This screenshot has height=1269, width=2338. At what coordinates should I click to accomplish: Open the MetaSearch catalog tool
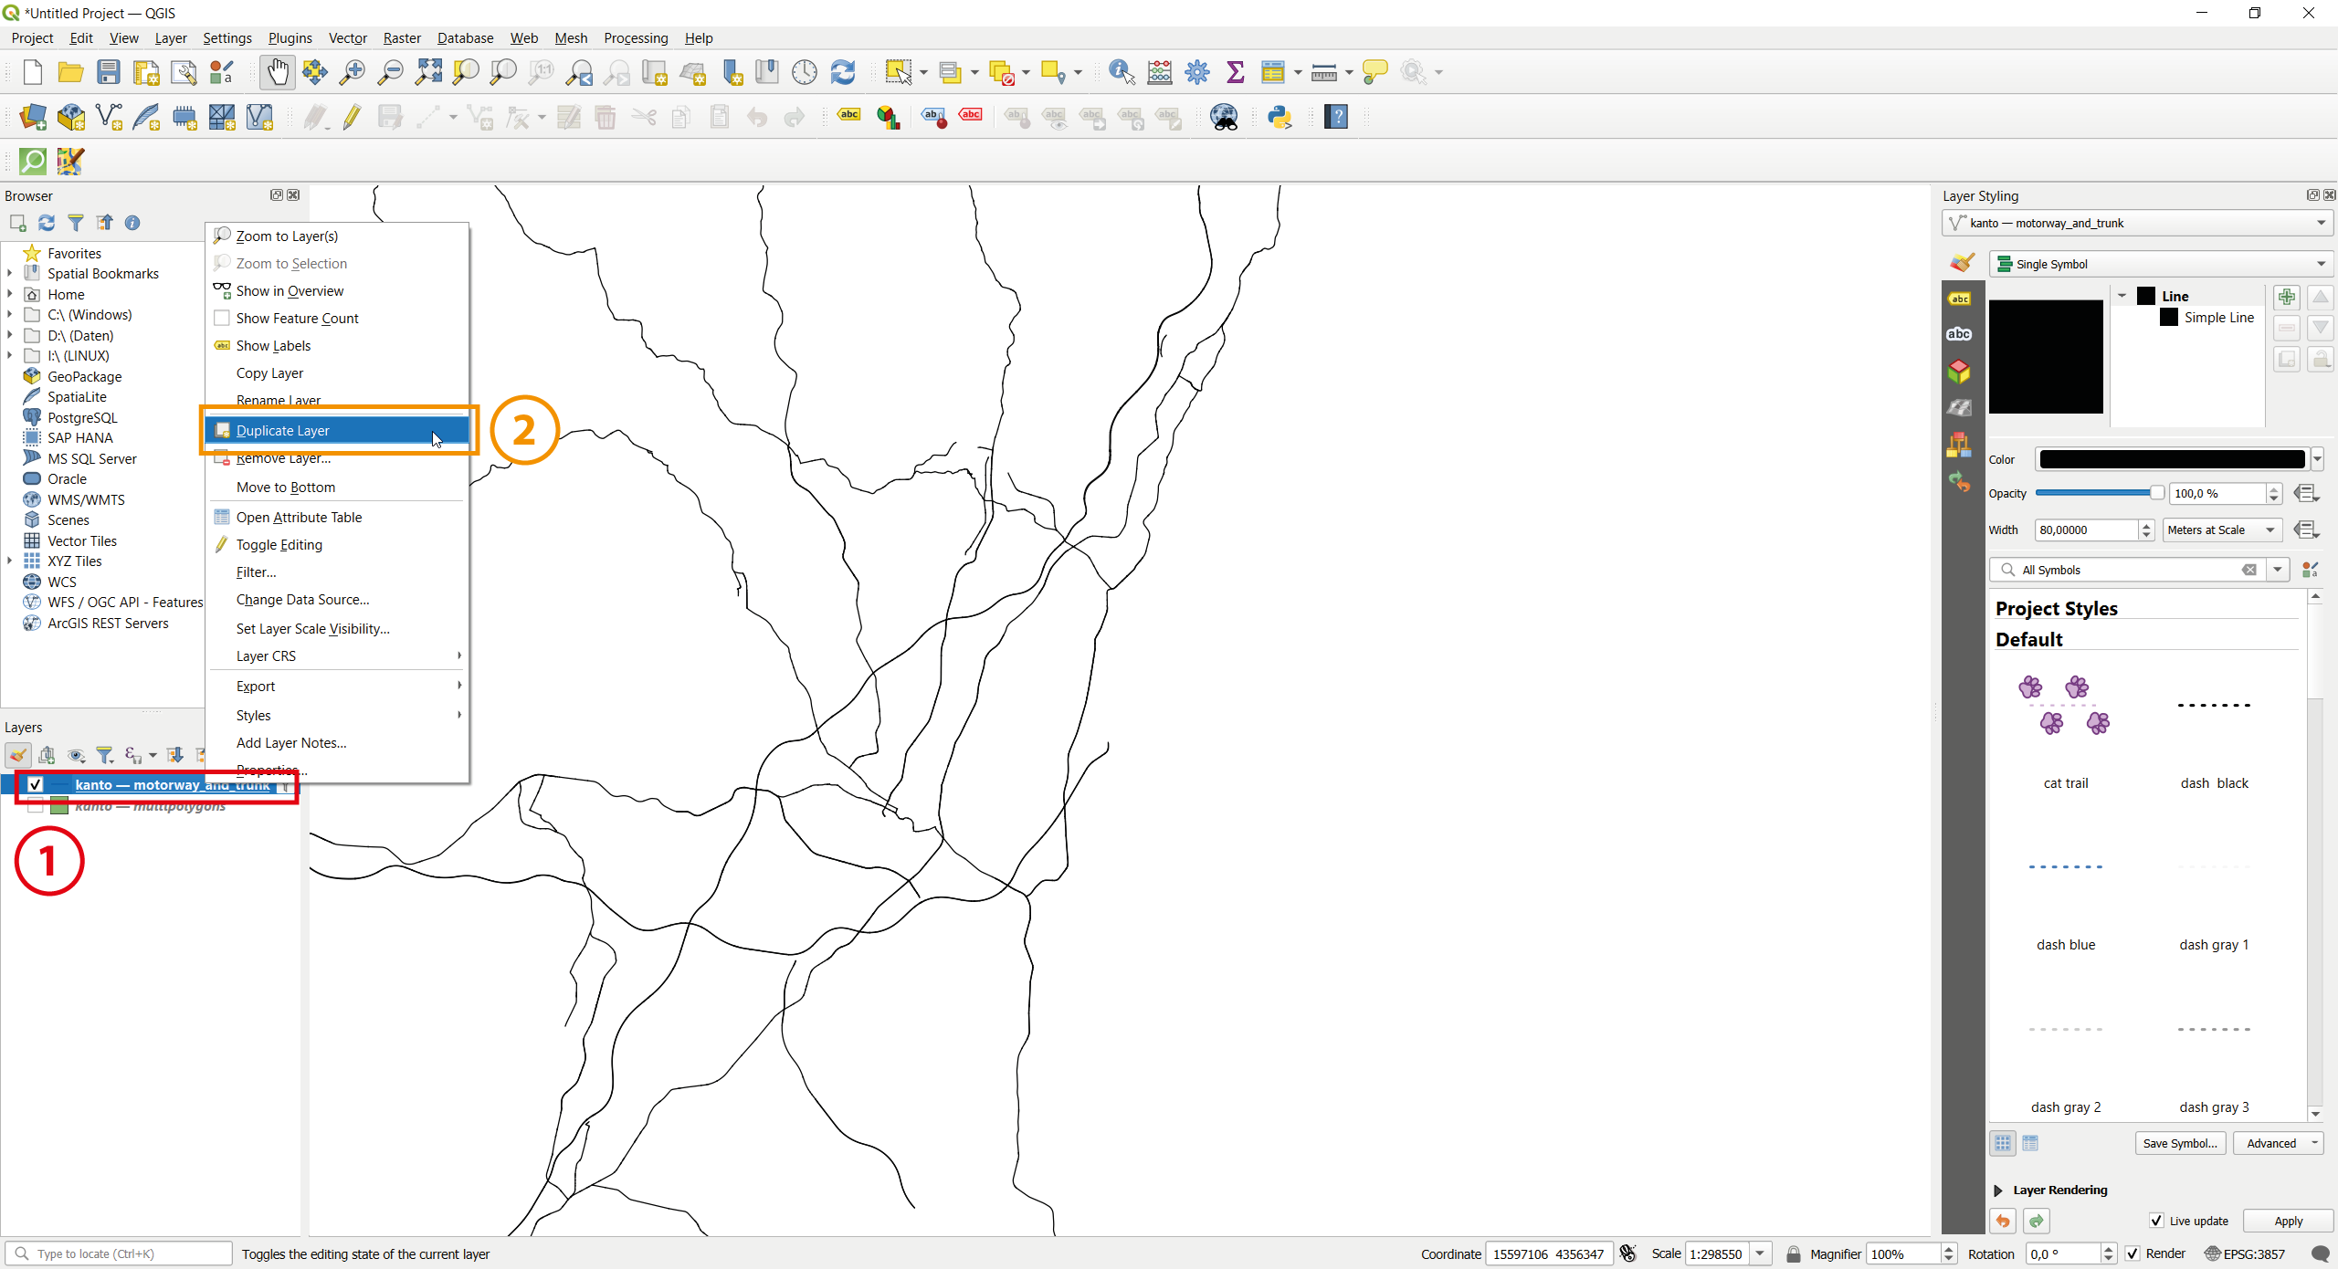[1224, 117]
